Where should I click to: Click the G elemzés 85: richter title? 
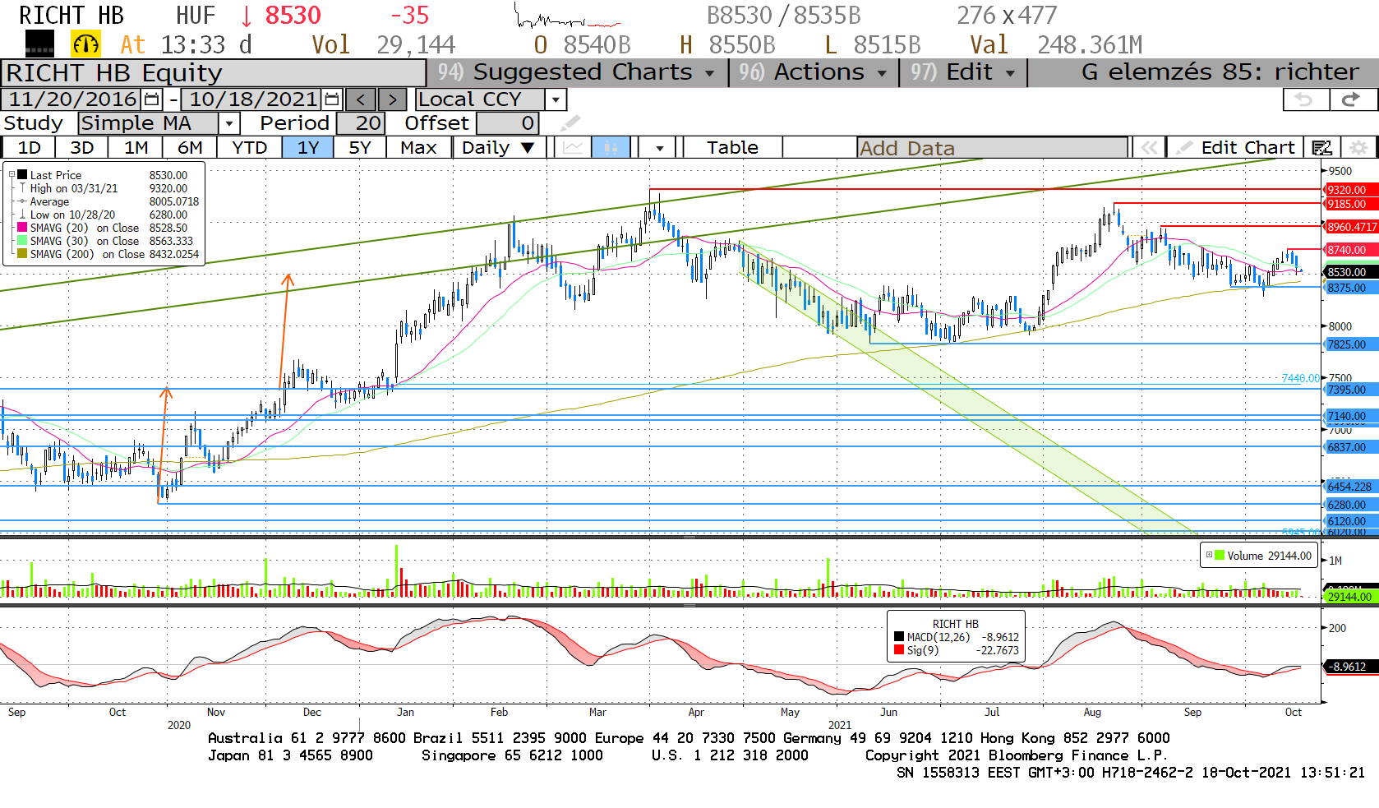1220,72
